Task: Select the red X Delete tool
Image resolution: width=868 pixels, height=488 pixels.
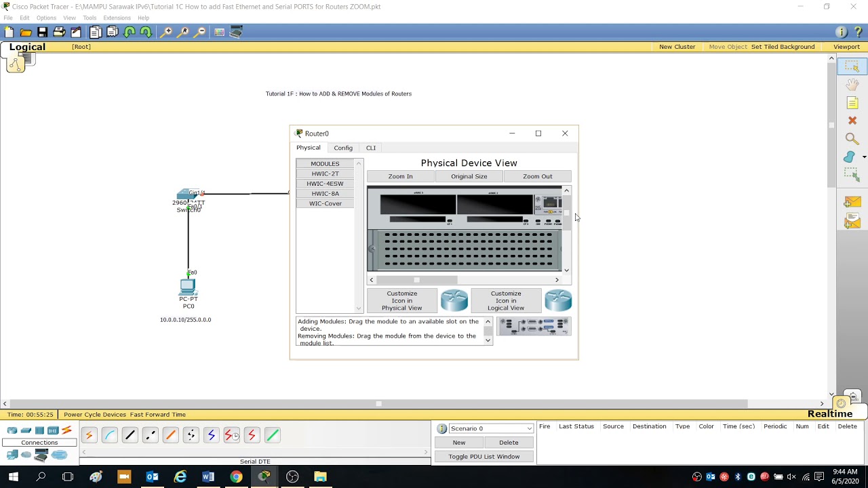Action: pos(852,121)
